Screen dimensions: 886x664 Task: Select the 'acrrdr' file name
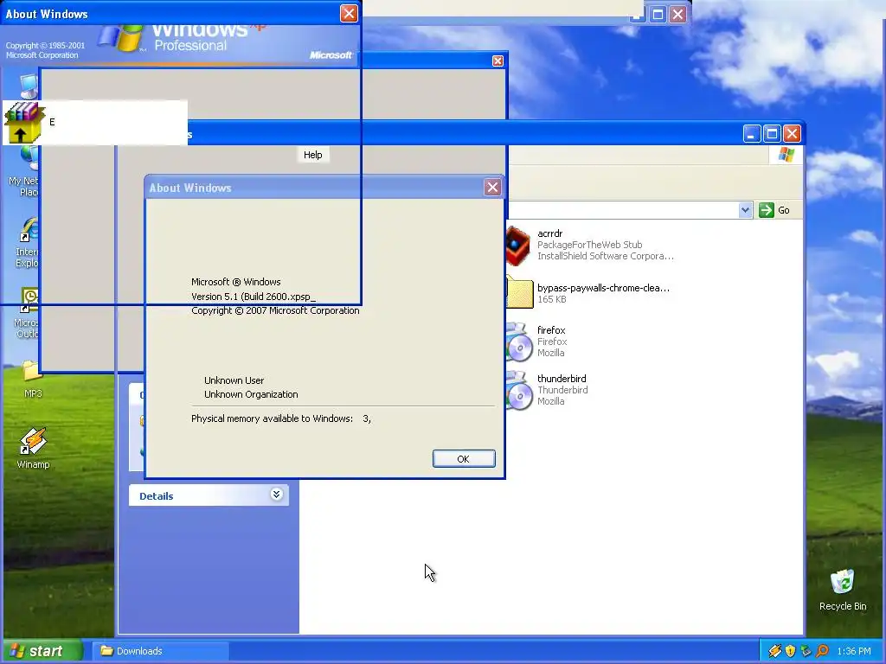549,233
